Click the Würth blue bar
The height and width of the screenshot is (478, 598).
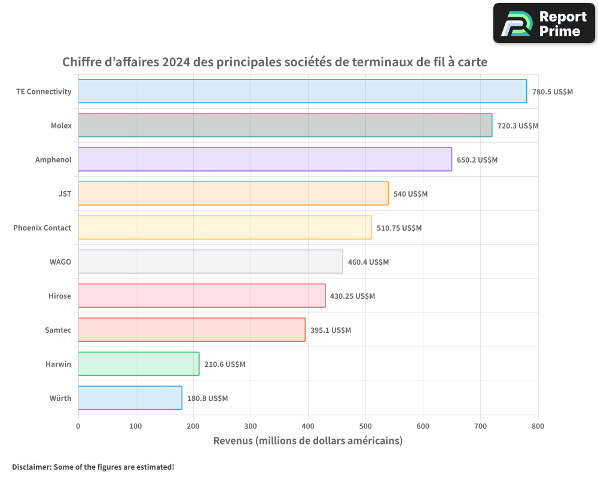point(130,398)
